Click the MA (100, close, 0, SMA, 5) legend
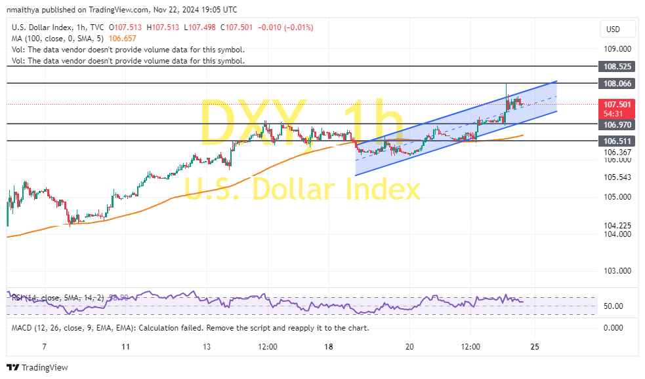The width and height of the screenshot is (645, 379). (x=58, y=39)
